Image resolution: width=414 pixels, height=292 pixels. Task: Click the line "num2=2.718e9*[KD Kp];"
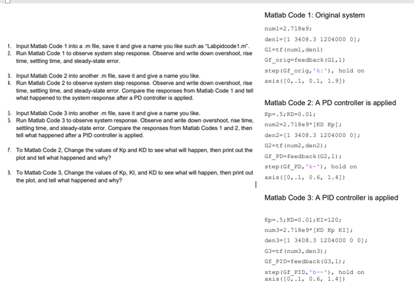coord(303,124)
